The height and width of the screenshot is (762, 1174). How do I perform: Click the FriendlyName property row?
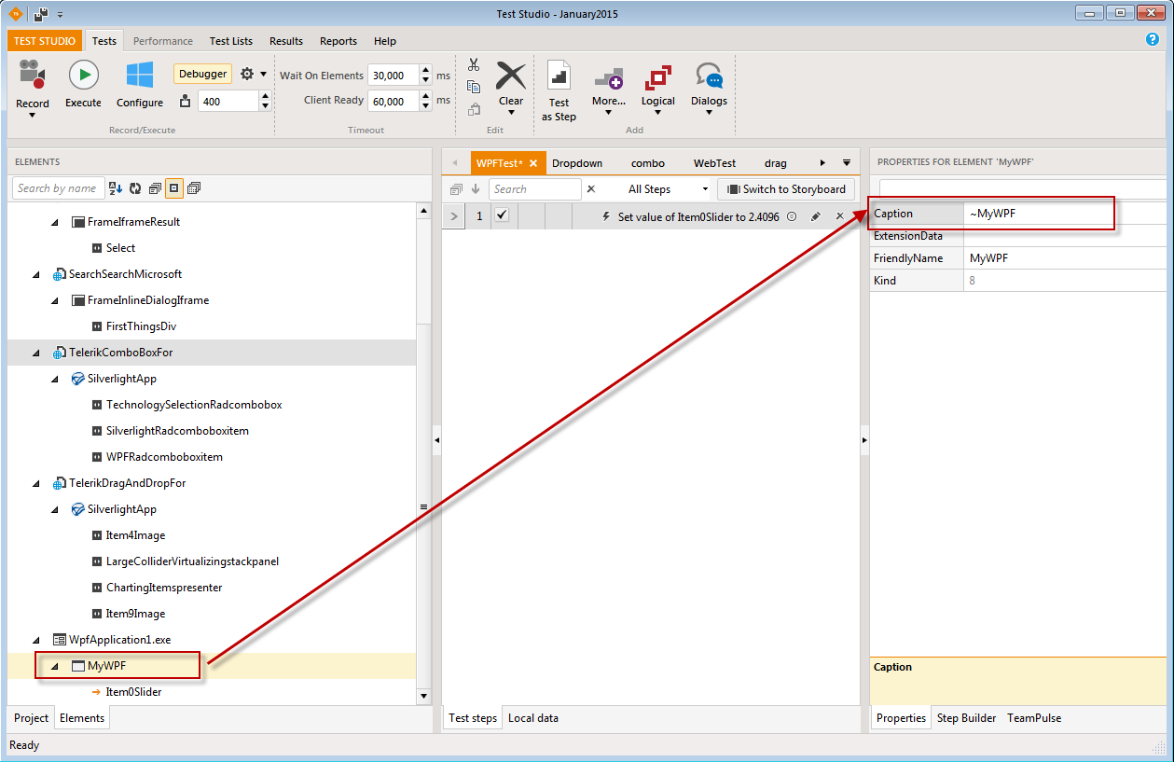point(1017,258)
